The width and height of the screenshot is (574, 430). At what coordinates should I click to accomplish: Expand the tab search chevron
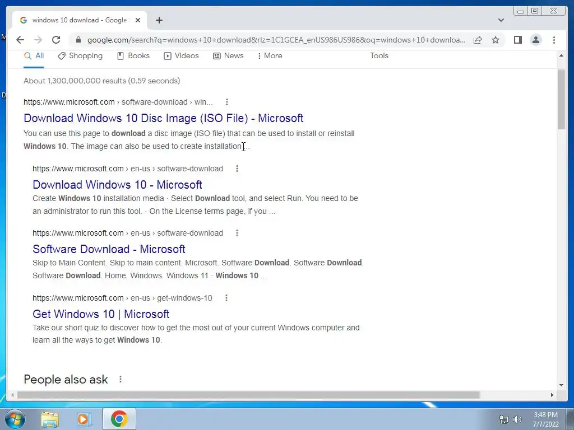(501, 20)
